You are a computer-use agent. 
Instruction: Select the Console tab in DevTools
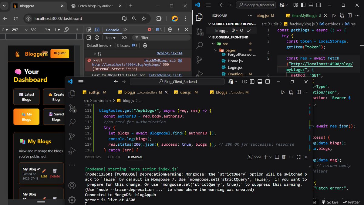[113, 30]
